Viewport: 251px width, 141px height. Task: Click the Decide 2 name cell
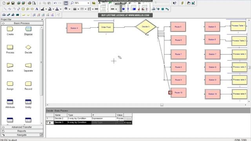point(60,119)
